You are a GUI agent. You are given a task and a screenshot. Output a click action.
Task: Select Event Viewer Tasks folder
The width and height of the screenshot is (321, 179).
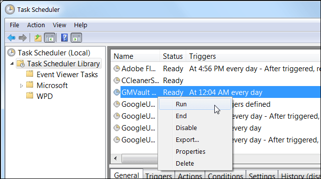click(67, 75)
